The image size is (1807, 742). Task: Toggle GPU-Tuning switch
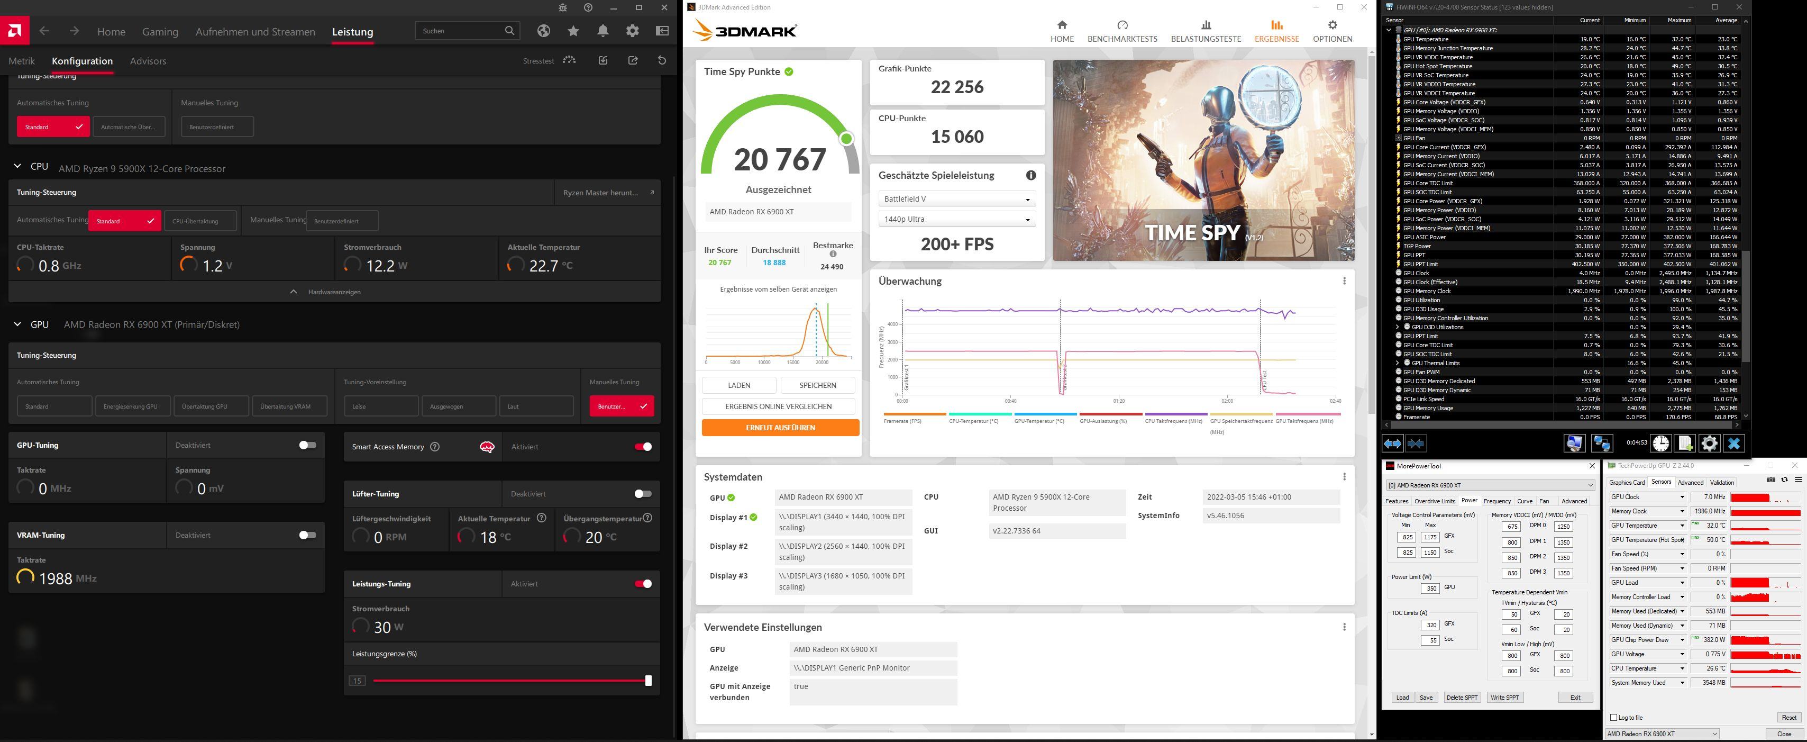(x=307, y=445)
